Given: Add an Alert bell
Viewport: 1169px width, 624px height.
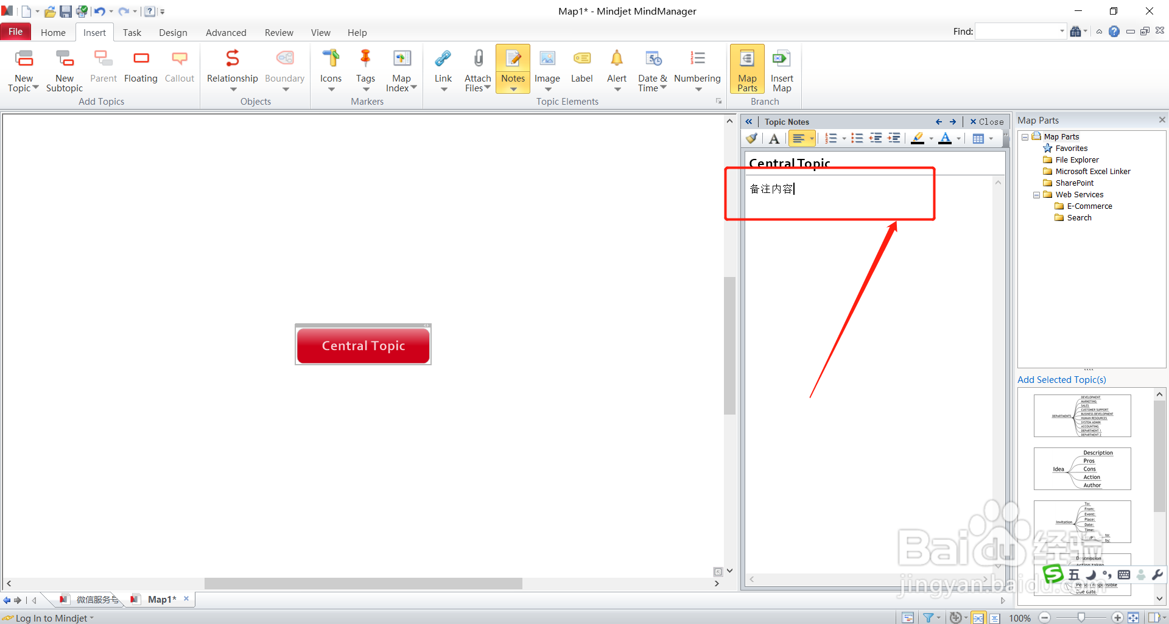Looking at the screenshot, I should [617, 70].
